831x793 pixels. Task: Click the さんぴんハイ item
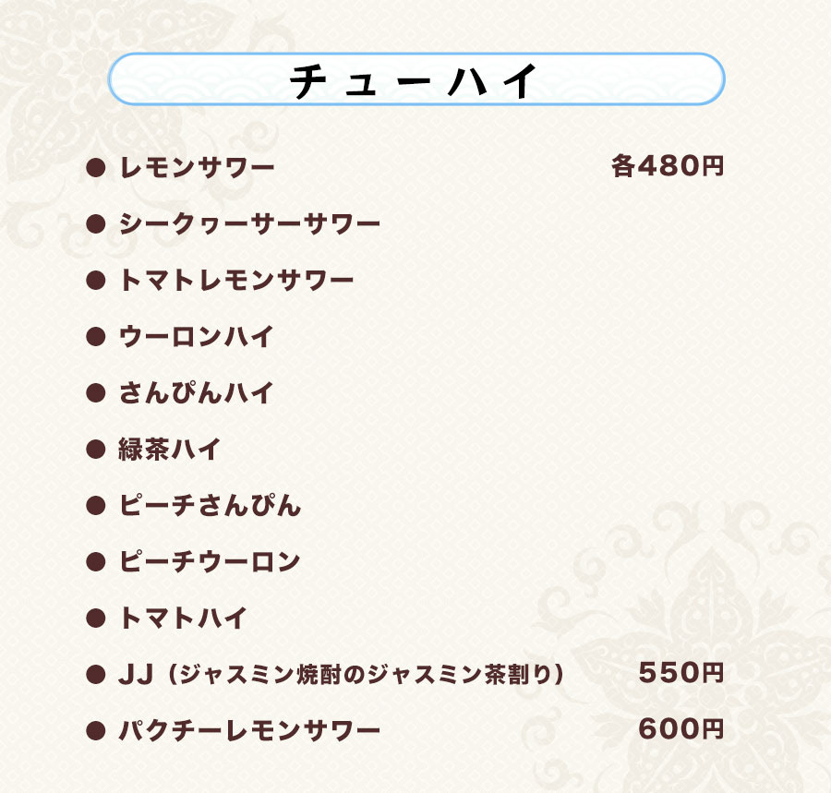click(197, 393)
